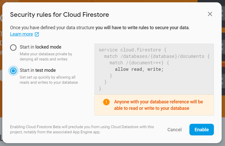Screen dimensions: 225x146
Task: Click the 'Start in test mode' label
Action: pyautogui.click(x=38, y=70)
